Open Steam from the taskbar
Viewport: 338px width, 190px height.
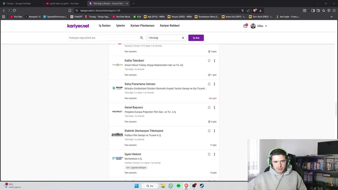(x=202, y=186)
